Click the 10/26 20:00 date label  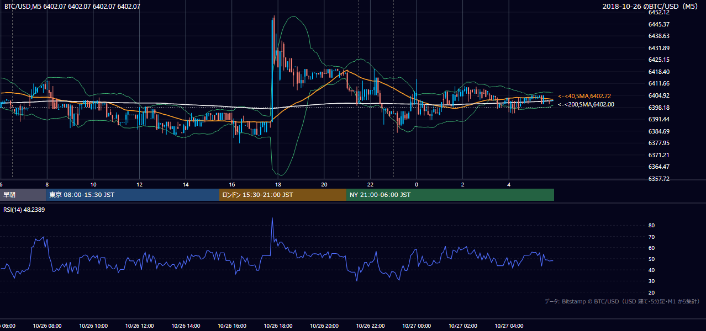[x=324, y=325]
